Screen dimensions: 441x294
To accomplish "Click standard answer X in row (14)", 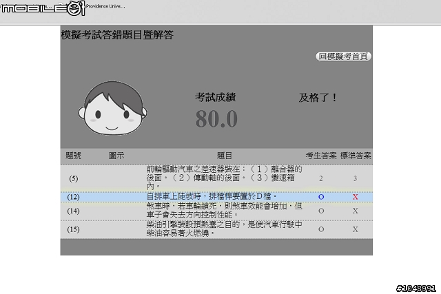I will (x=356, y=211).
